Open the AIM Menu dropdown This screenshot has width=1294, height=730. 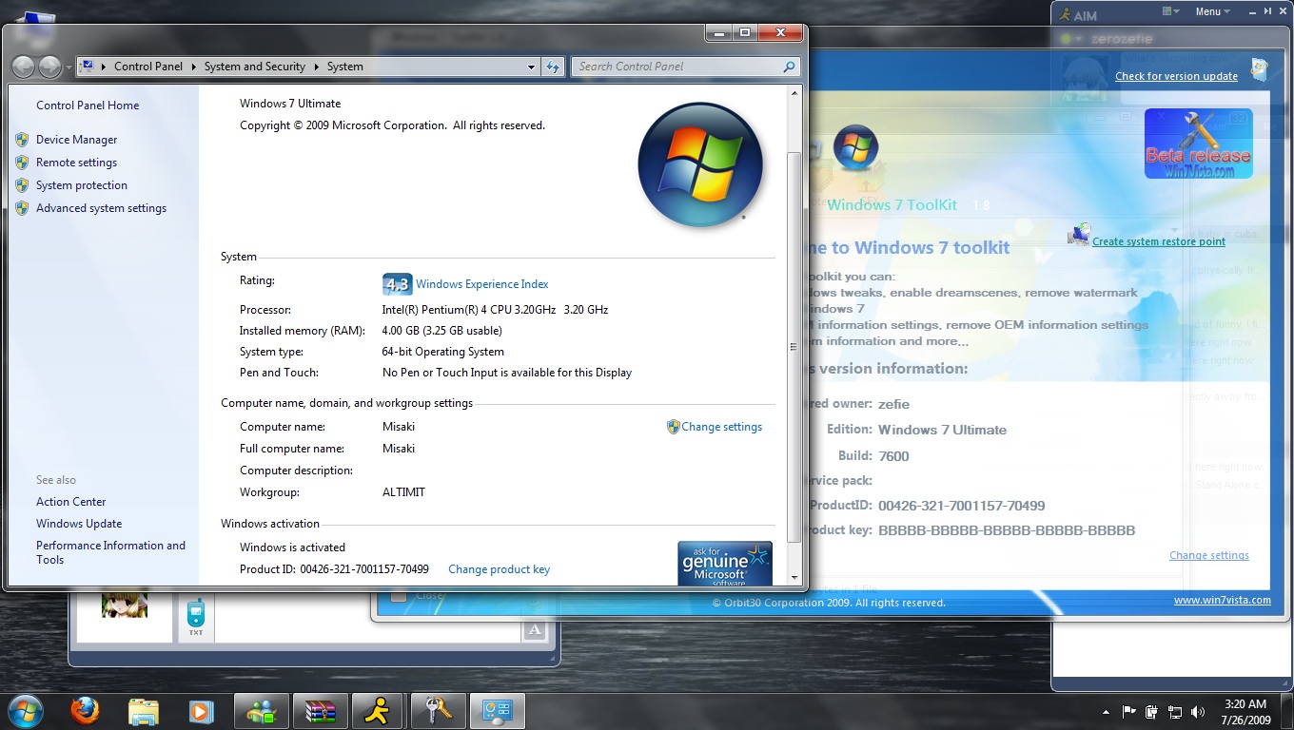point(1212,11)
